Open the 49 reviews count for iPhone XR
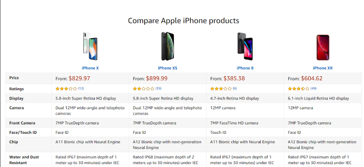Image resolution: width=364 pixels, height=167 pixels. tap(313, 88)
